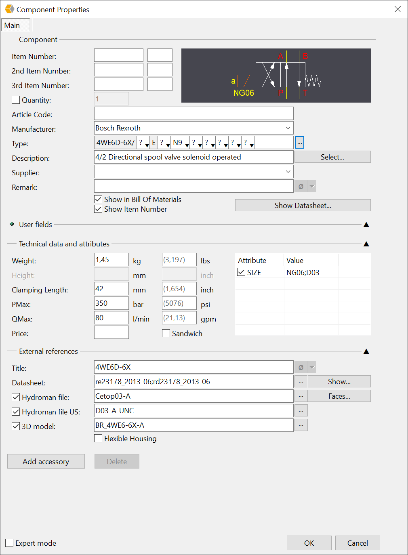This screenshot has width=408, height=555.
Task: Browse for Hydroman file with ellipsis button
Action: [x=301, y=396]
